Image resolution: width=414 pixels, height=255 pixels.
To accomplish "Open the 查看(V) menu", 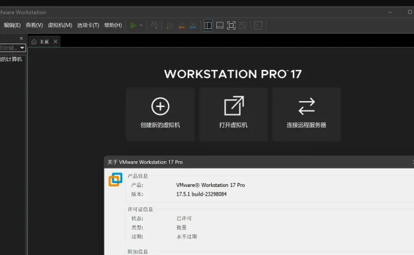I will (34, 25).
